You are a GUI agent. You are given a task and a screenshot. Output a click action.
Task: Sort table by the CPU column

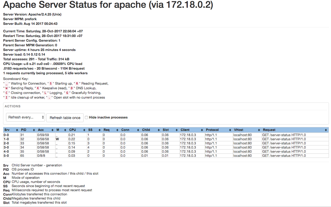[77, 130]
